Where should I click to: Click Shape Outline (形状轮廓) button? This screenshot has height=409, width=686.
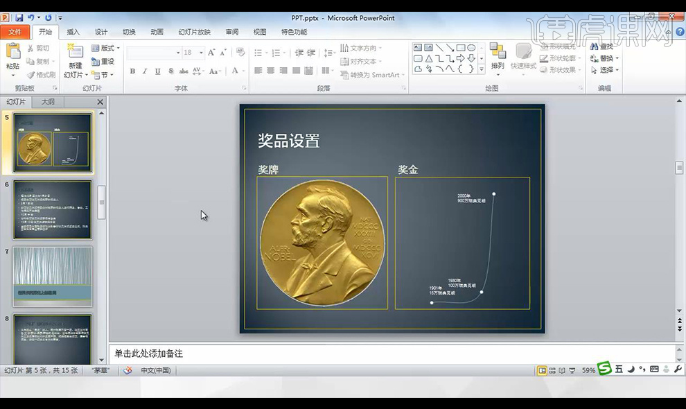point(561,58)
